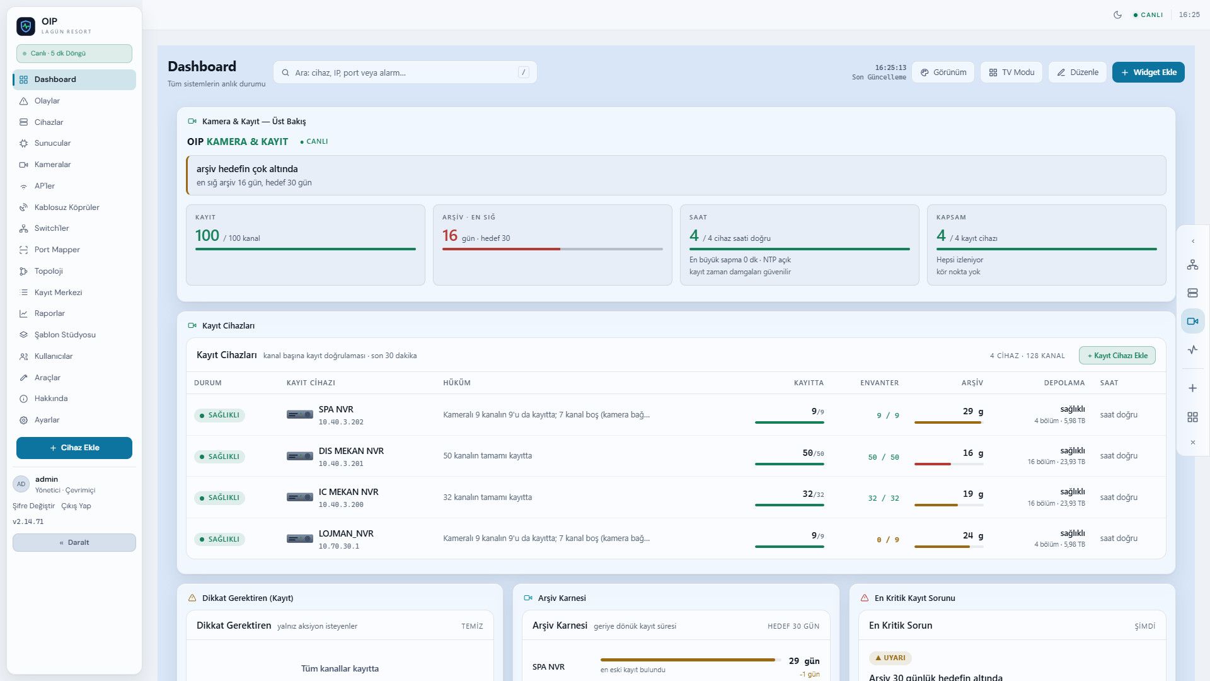The image size is (1210, 681).
Task: Collapse right rail with chevron arrow
Action: point(1192,242)
